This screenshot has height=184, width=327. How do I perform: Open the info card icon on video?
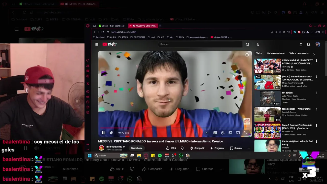[x=247, y=55]
